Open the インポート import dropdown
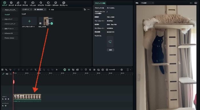200x110 pixels. [27, 9]
